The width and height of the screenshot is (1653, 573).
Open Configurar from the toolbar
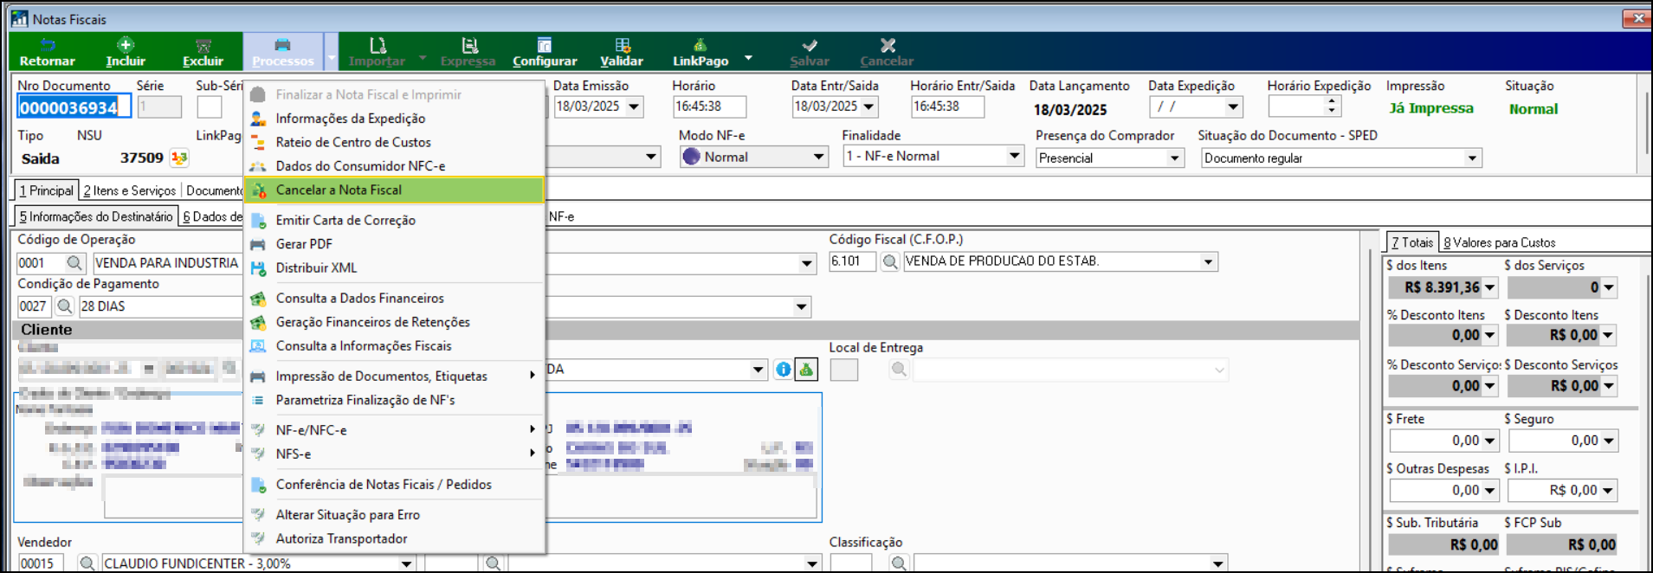[x=545, y=52]
